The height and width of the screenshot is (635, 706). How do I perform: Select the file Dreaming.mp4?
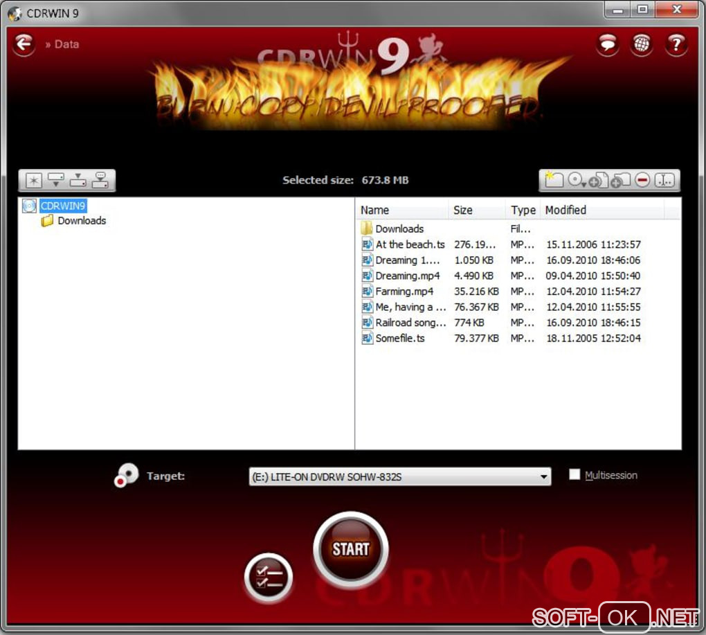click(x=408, y=276)
